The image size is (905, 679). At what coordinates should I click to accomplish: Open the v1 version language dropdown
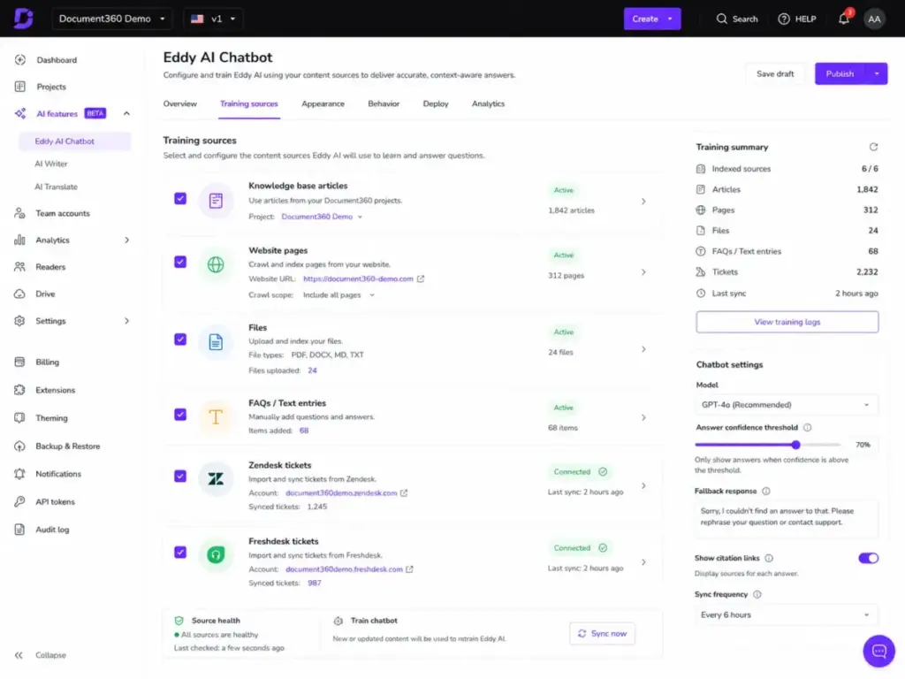point(213,19)
